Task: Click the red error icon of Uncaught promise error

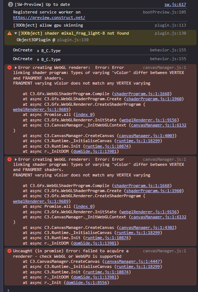Action: tap(9, 251)
